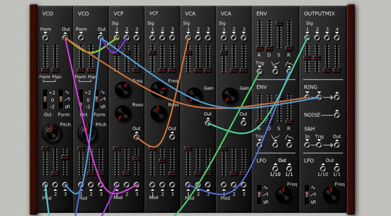391x216 pixels.
Task: Click first VCO Mod 3 slider handle
Action: [x=65, y=157]
